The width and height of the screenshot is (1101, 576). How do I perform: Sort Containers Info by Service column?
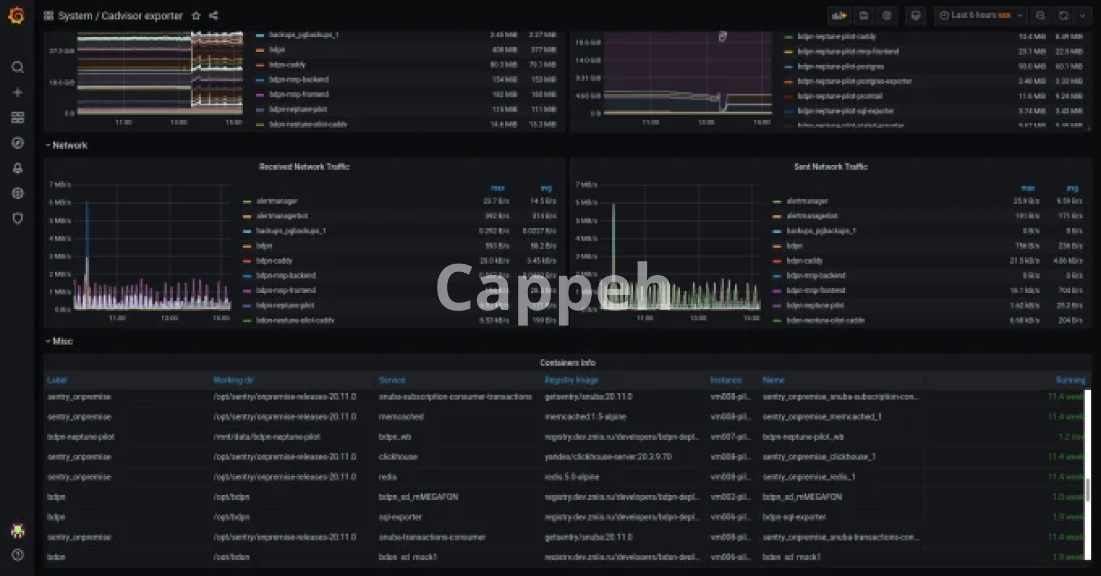[x=392, y=380]
